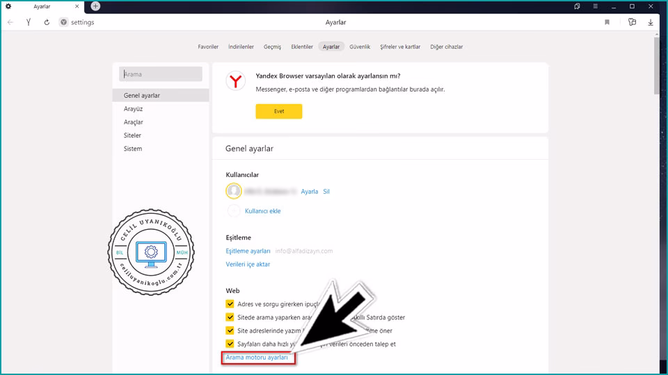
Task: Open the Geçmiş tab
Action: pos(272,47)
